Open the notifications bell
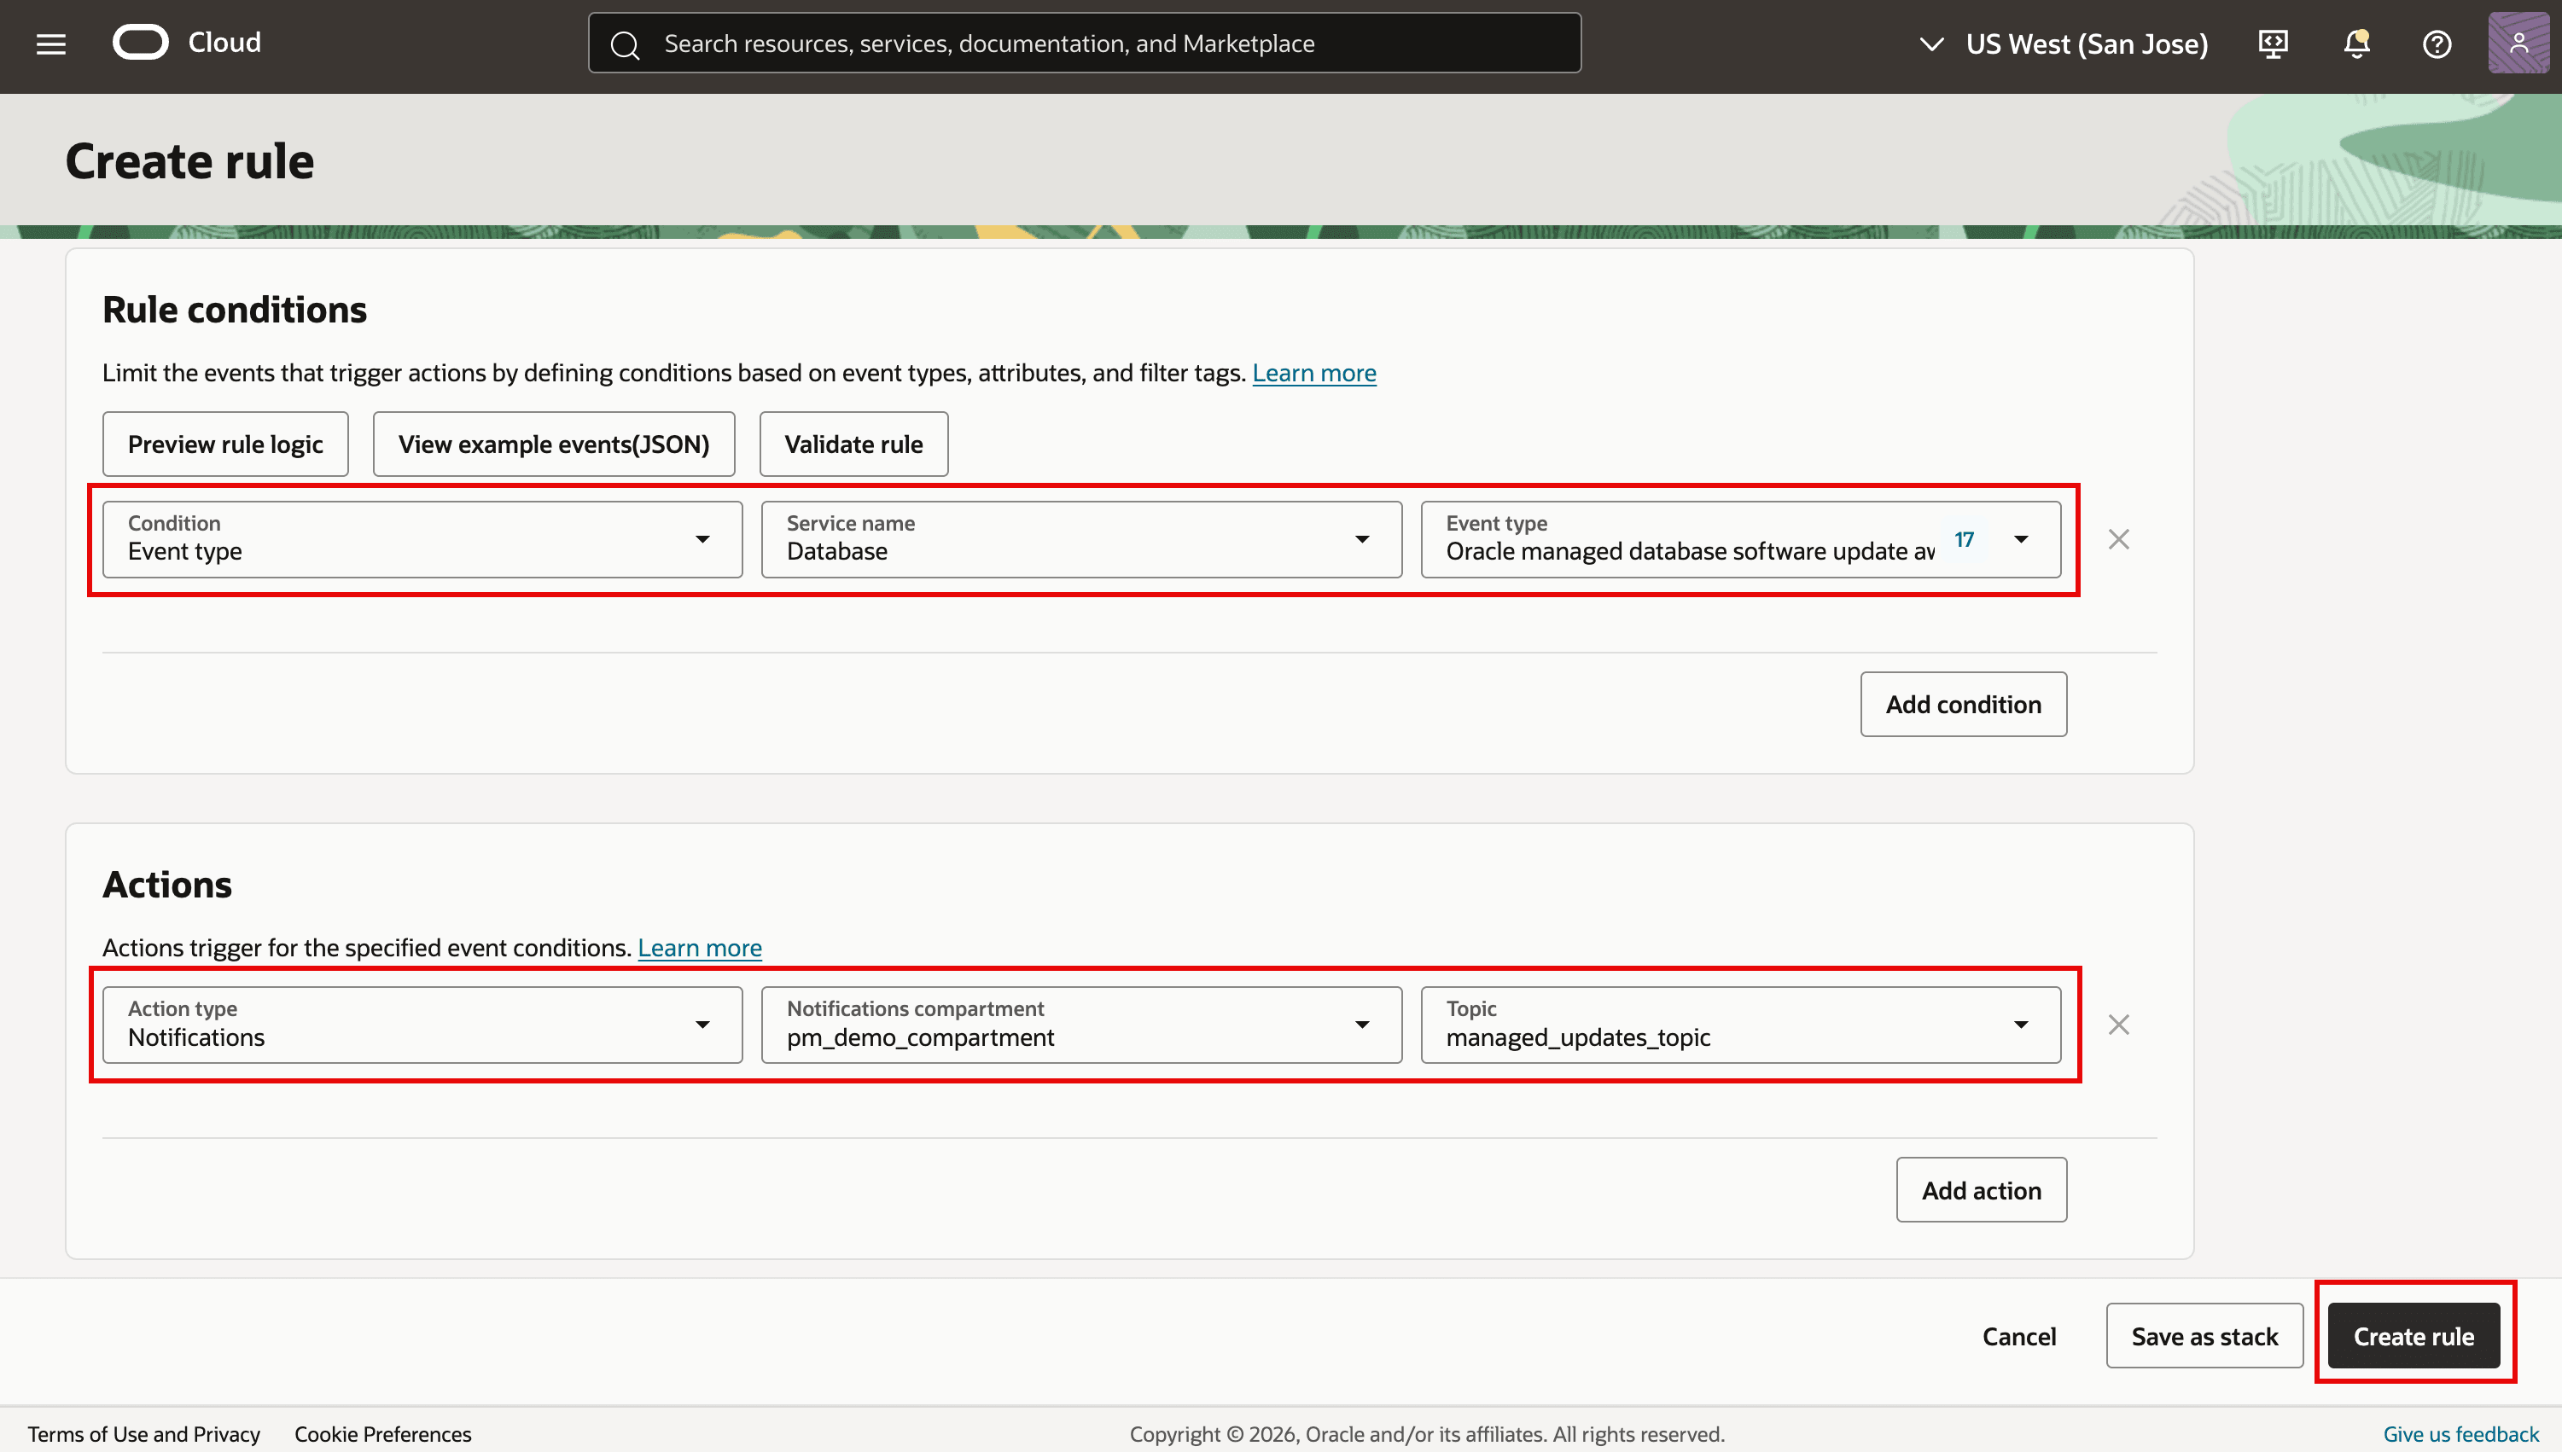The height and width of the screenshot is (1452, 2562). click(x=2356, y=44)
